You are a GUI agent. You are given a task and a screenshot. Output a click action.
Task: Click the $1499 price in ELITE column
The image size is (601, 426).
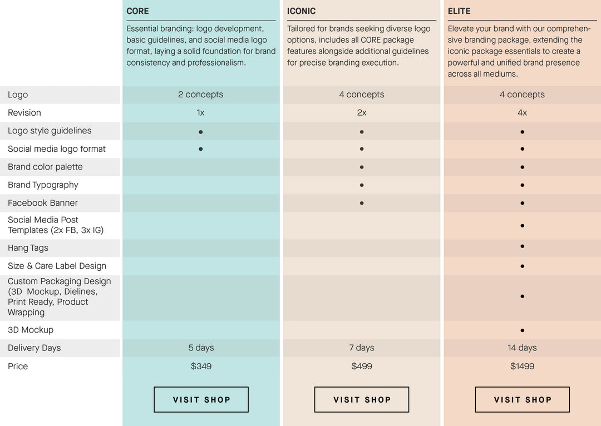[x=522, y=366]
